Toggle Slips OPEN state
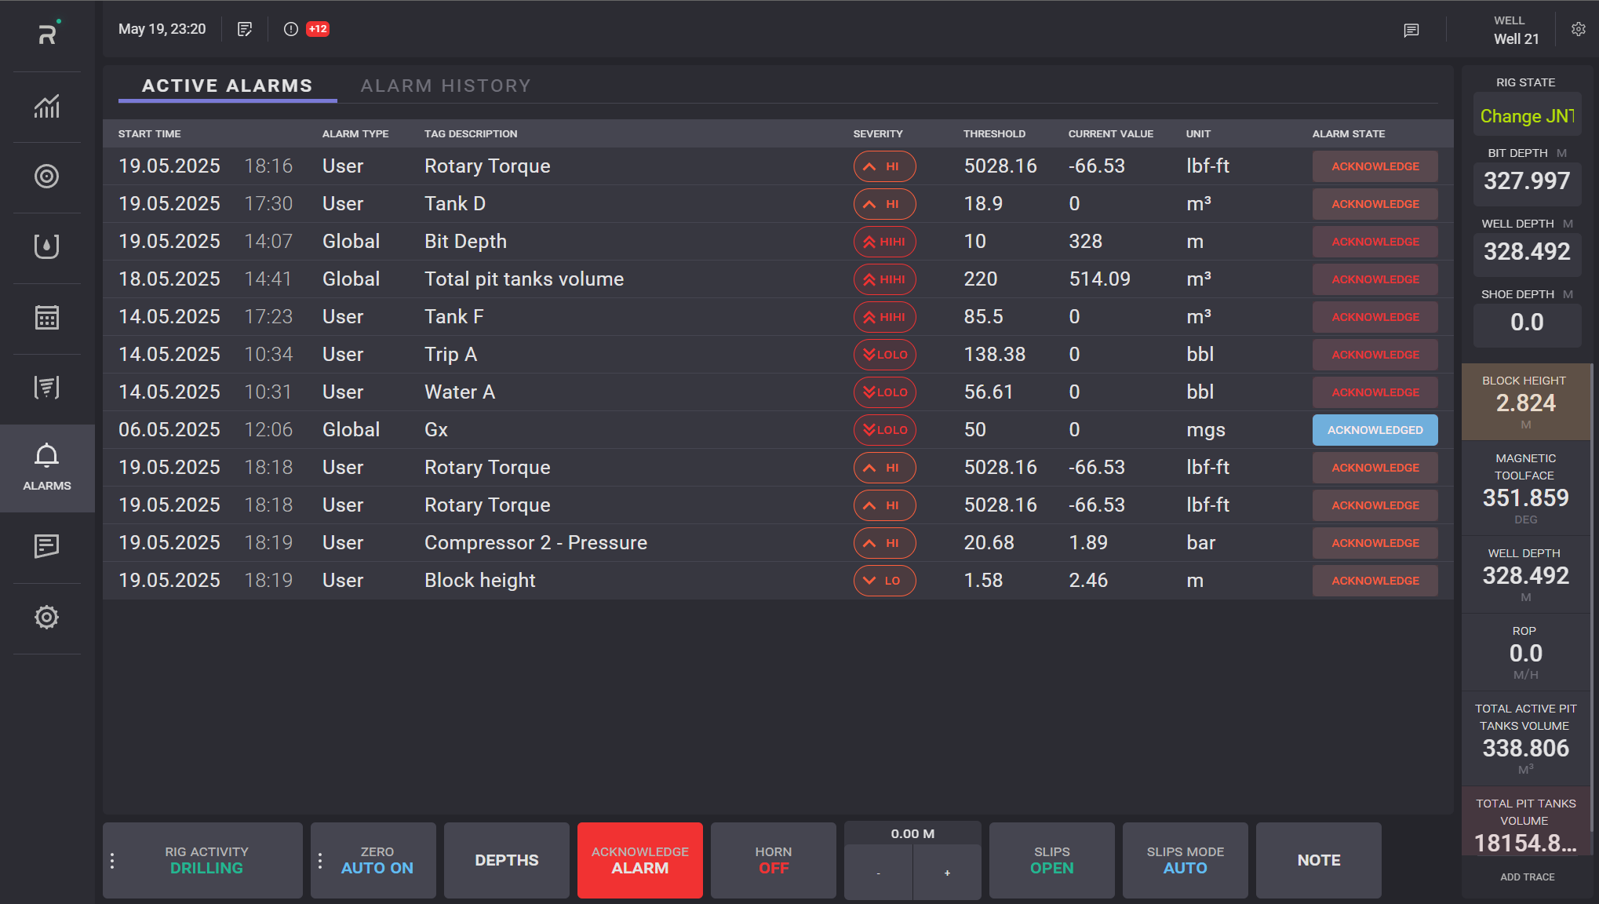 pyautogui.click(x=1051, y=860)
